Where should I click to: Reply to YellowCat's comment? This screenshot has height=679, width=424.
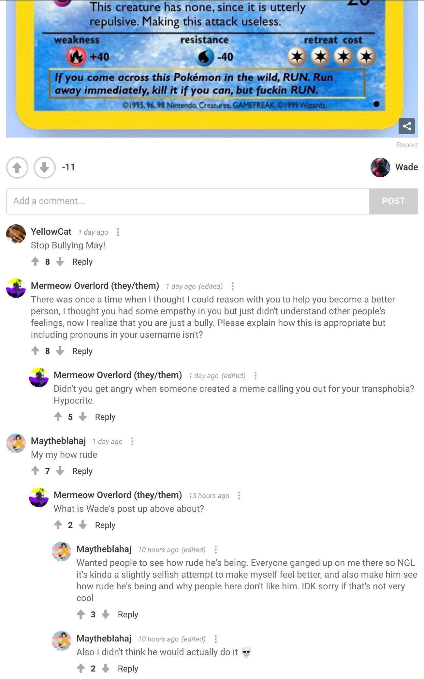(x=82, y=262)
